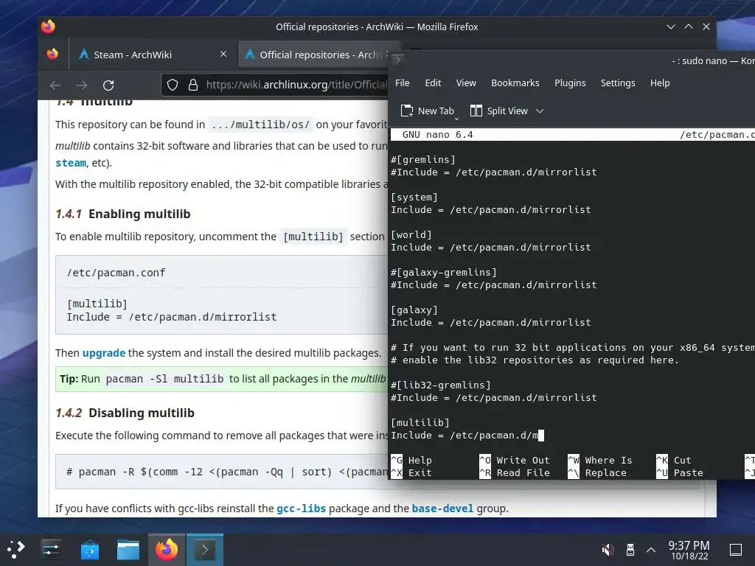Click the removable devices tray icon

(x=630, y=549)
